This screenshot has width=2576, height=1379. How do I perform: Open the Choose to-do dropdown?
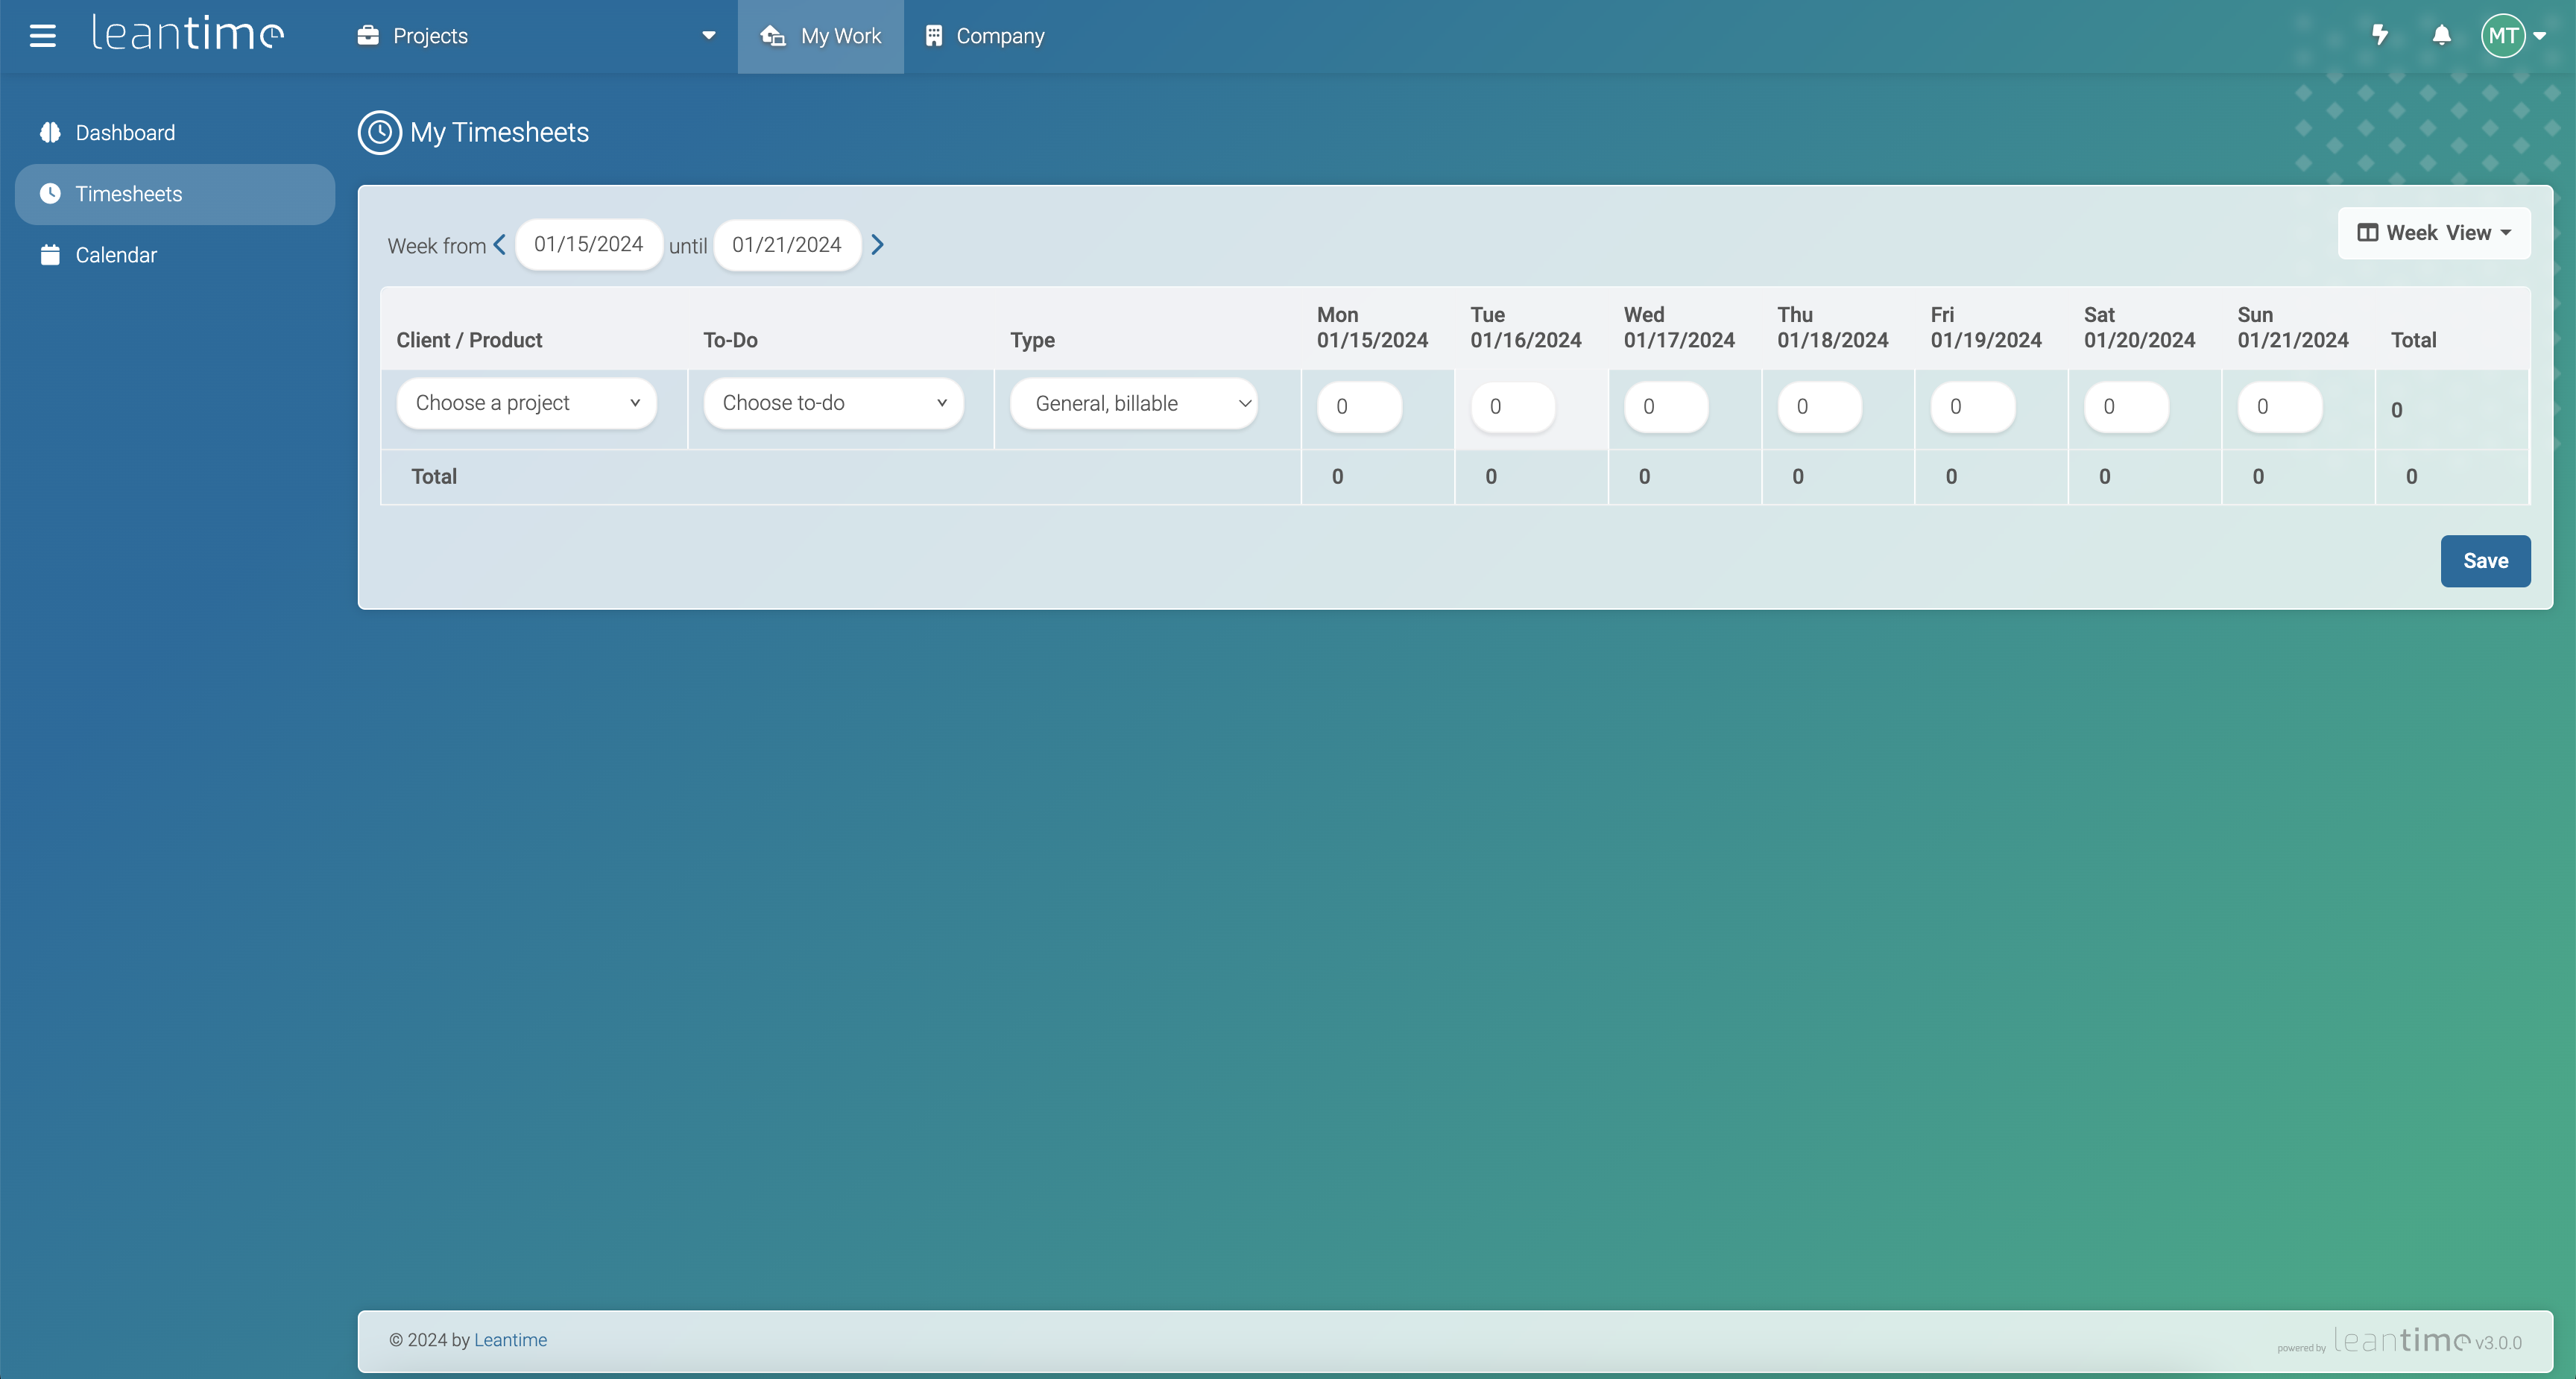833,403
